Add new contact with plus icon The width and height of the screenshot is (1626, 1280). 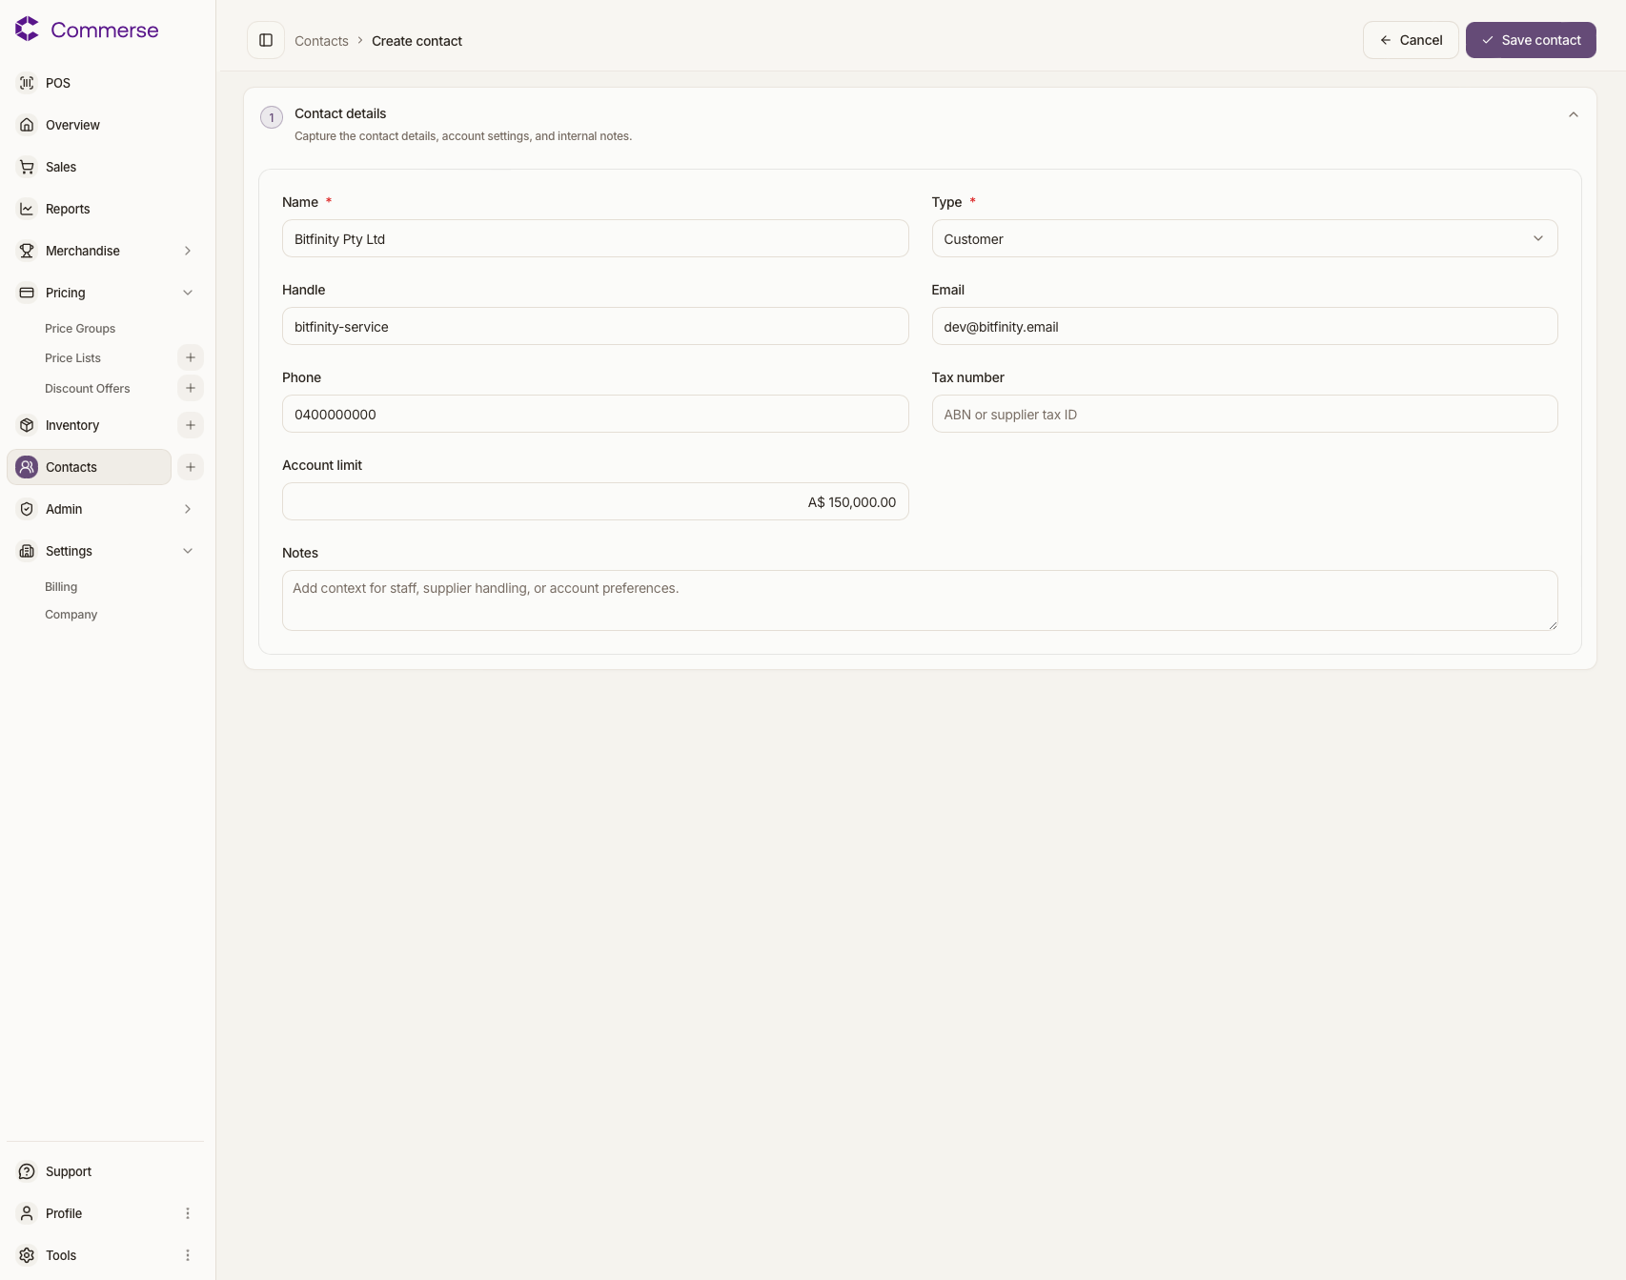pyautogui.click(x=191, y=467)
